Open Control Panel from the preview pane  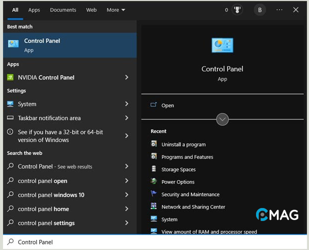167,105
